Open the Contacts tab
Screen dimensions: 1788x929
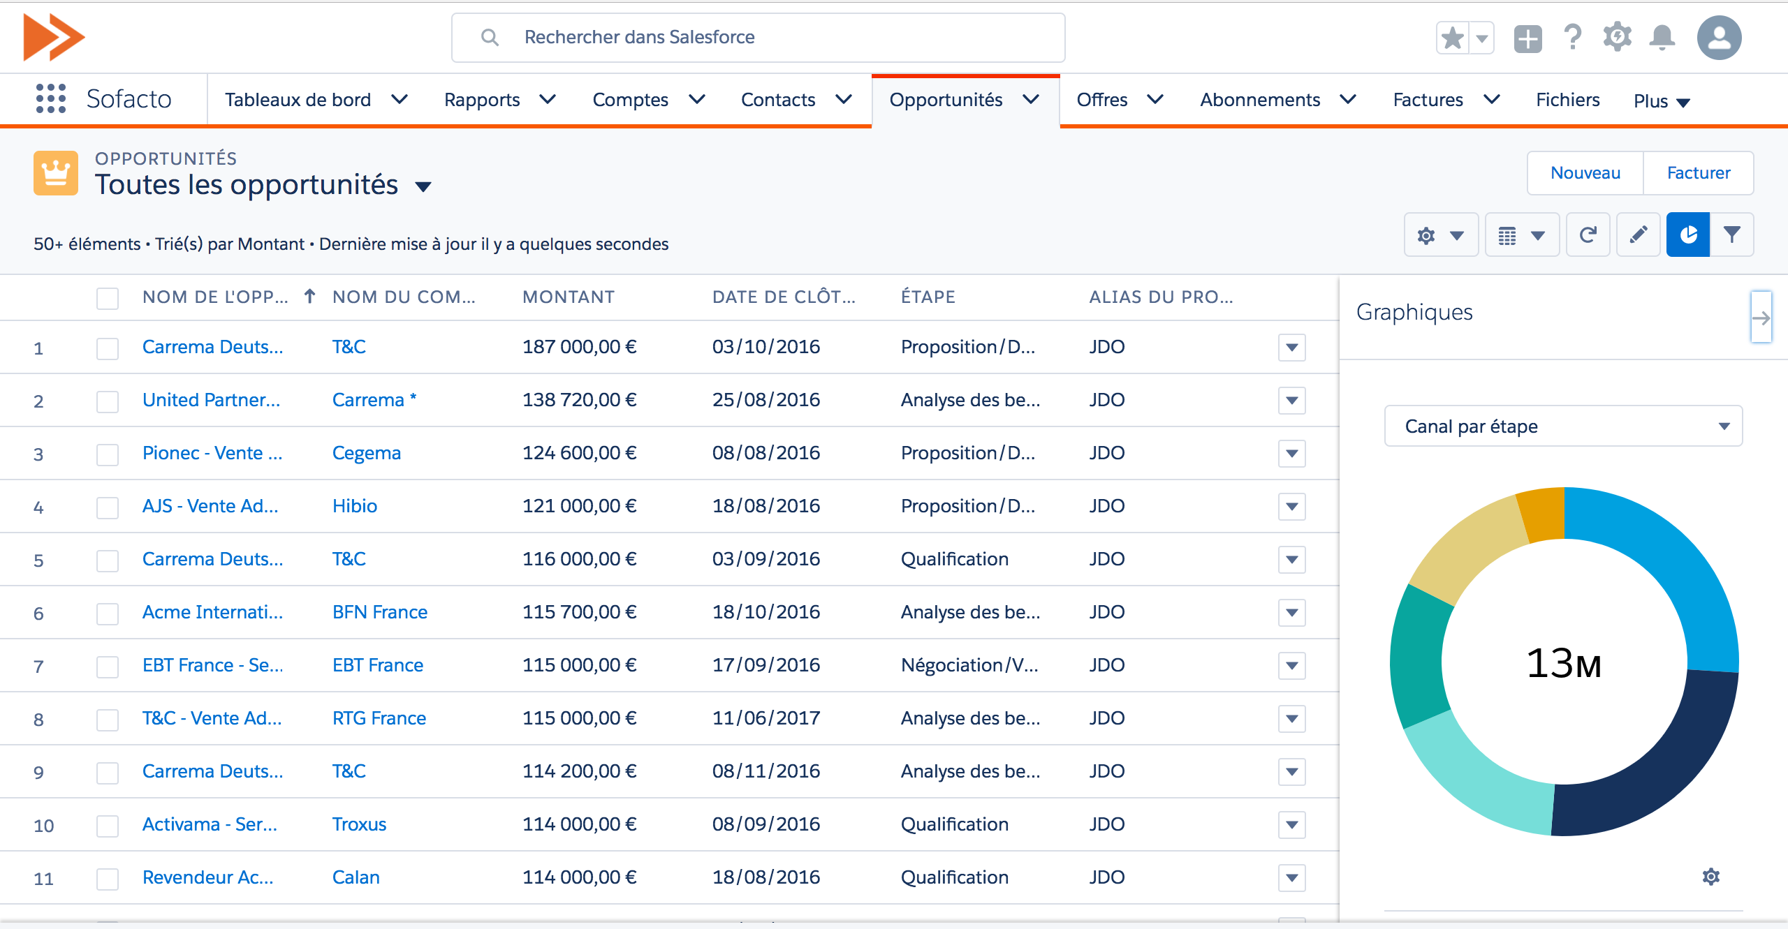[x=778, y=100]
